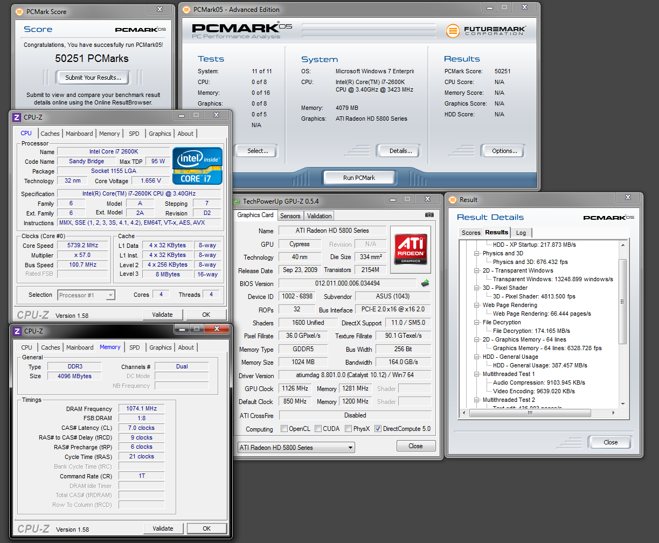The height and width of the screenshot is (543, 659).
Task: Select the Video Encoding: 9639.020 KB/s row
Action: click(x=533, y=391)
